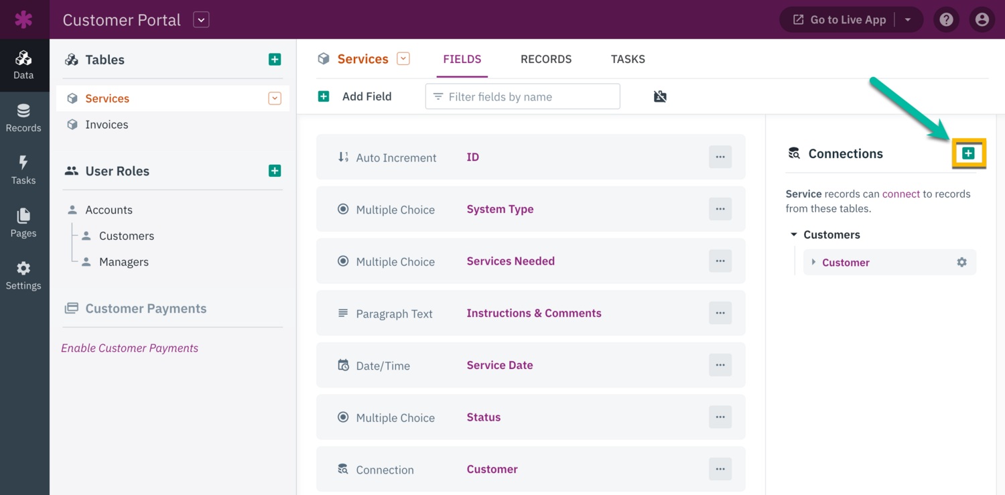Click the help question mark icon

coord(946,20)
